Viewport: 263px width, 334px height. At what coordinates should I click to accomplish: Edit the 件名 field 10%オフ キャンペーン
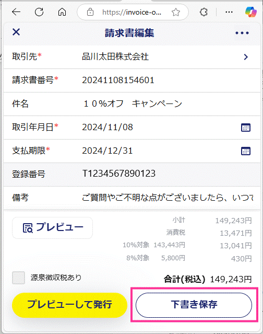click(x=132, y=103)
